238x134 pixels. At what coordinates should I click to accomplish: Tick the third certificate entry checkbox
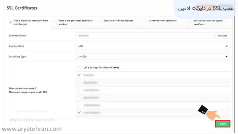pyautogui.click(x=79, y=90)
